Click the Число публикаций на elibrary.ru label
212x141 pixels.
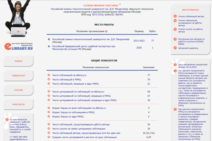[69, 75]
